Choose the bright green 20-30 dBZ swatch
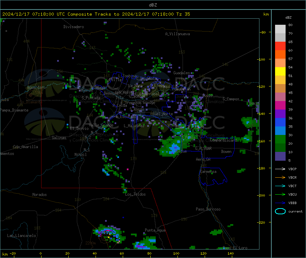The image size is (306, 258). point(280,139)
